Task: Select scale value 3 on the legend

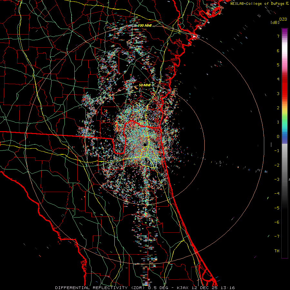Action: coord(278,93)
